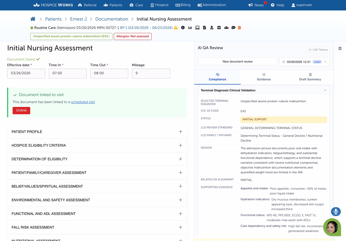This screenshot has width=346, height=241.
Task: Open the bar chart icon in patient toolbar
Action: pyautogui.click(x=190, y=28)
